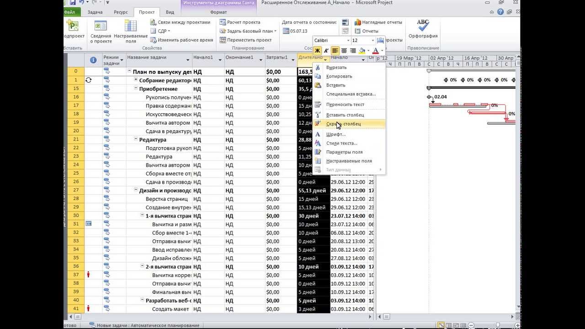Toggle align right in mini toolbar
The width and height of the screenshot is (585, 329).
(x=353, y=51)
